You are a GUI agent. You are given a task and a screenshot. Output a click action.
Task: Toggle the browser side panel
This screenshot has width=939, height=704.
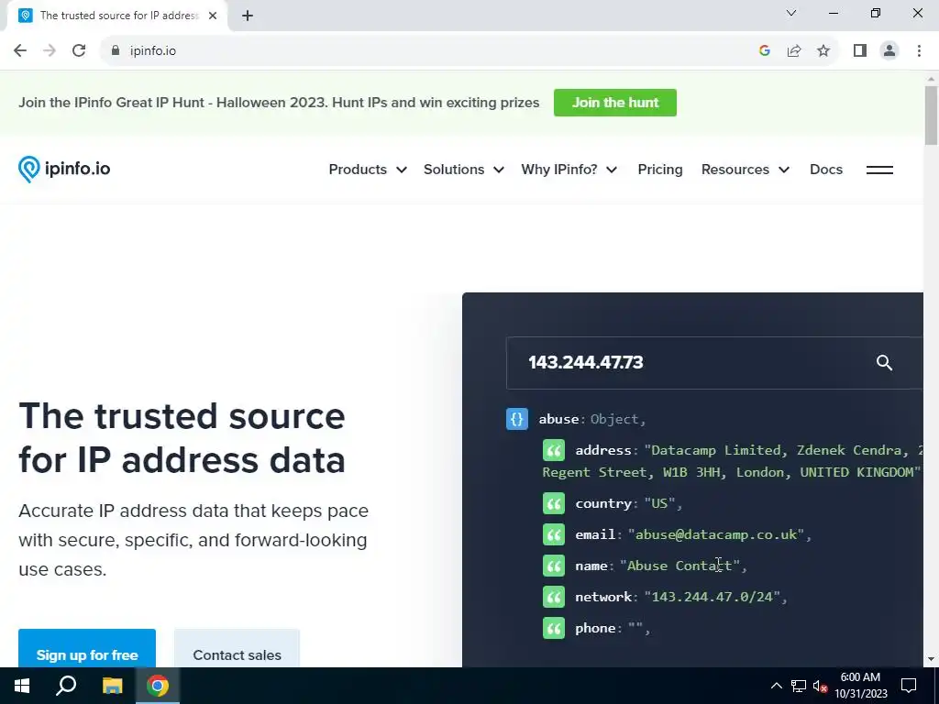860,51
